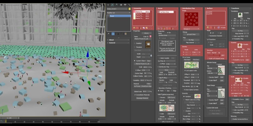Viewport: 253px width, 126px height.
Task: Select Forest in the modifier stack
Action: pyautogui.click(x=112, y=15)
